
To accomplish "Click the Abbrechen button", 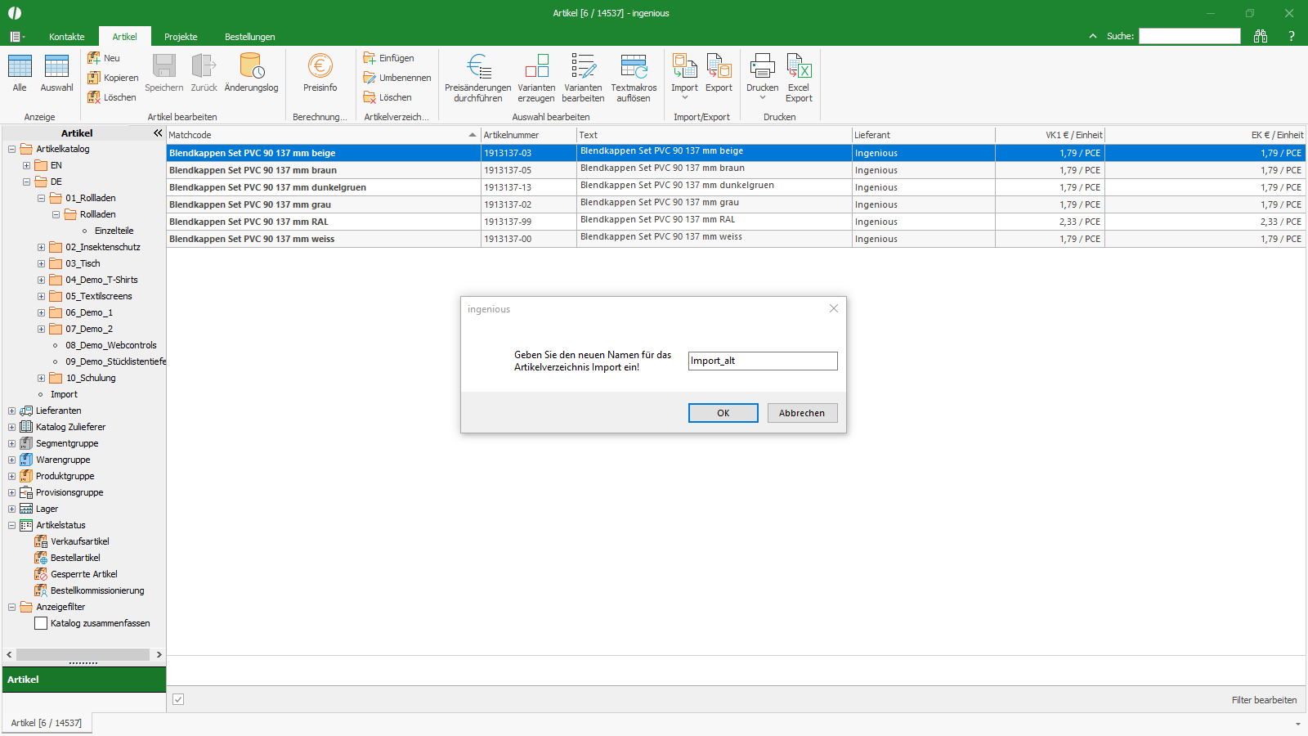I will pyautogui.click(x=802, y=413).
